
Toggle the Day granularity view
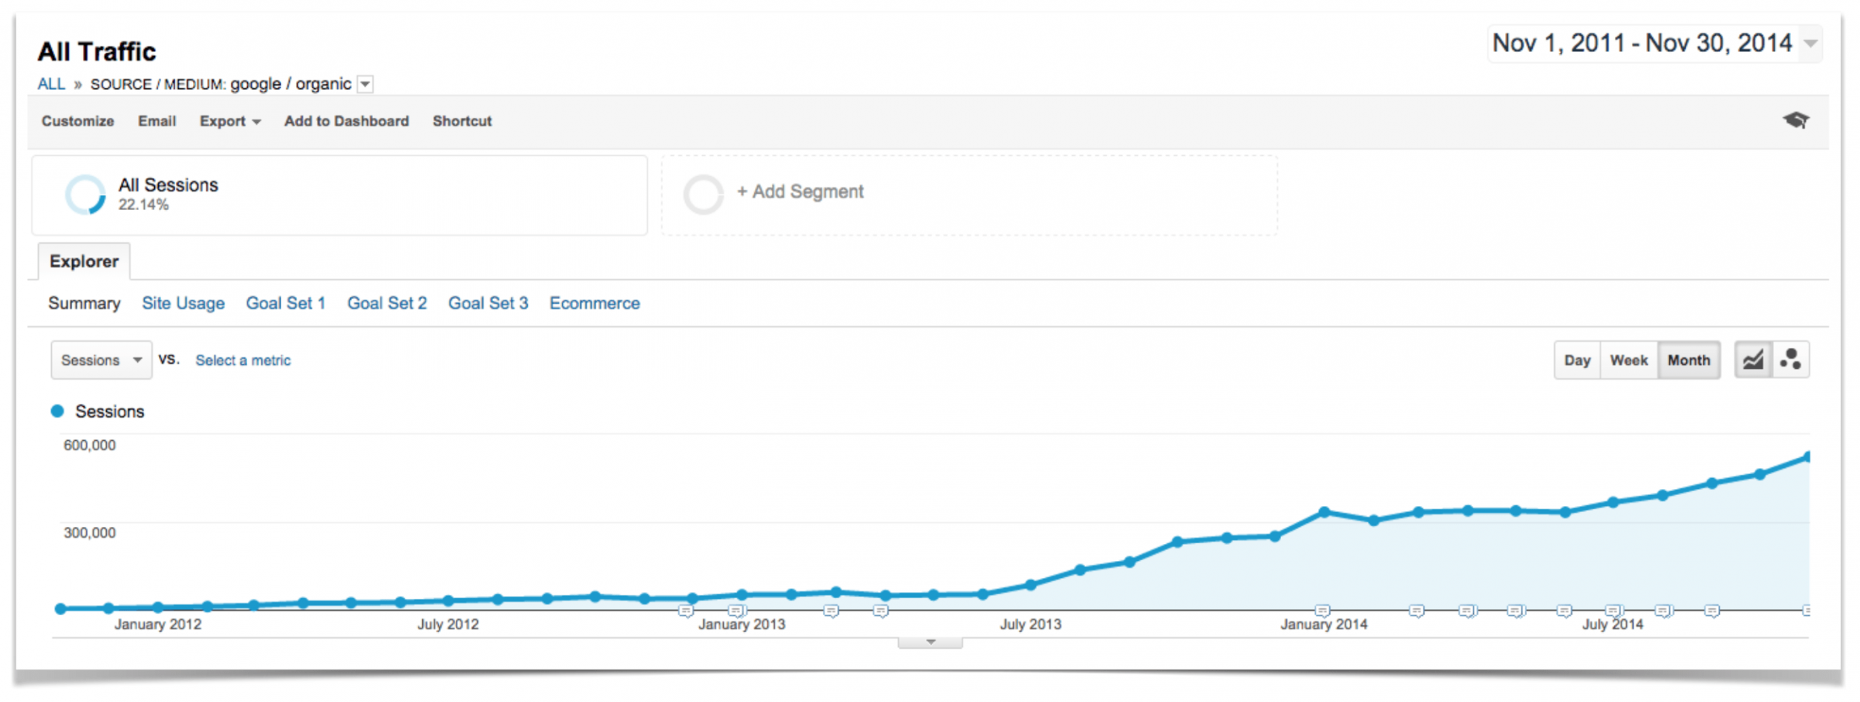[x=1577, y=360]
